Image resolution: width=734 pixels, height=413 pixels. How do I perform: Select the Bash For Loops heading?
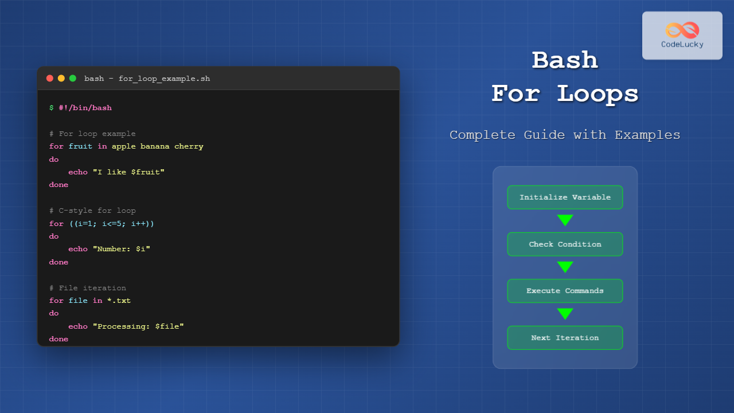tap(565, 76)
